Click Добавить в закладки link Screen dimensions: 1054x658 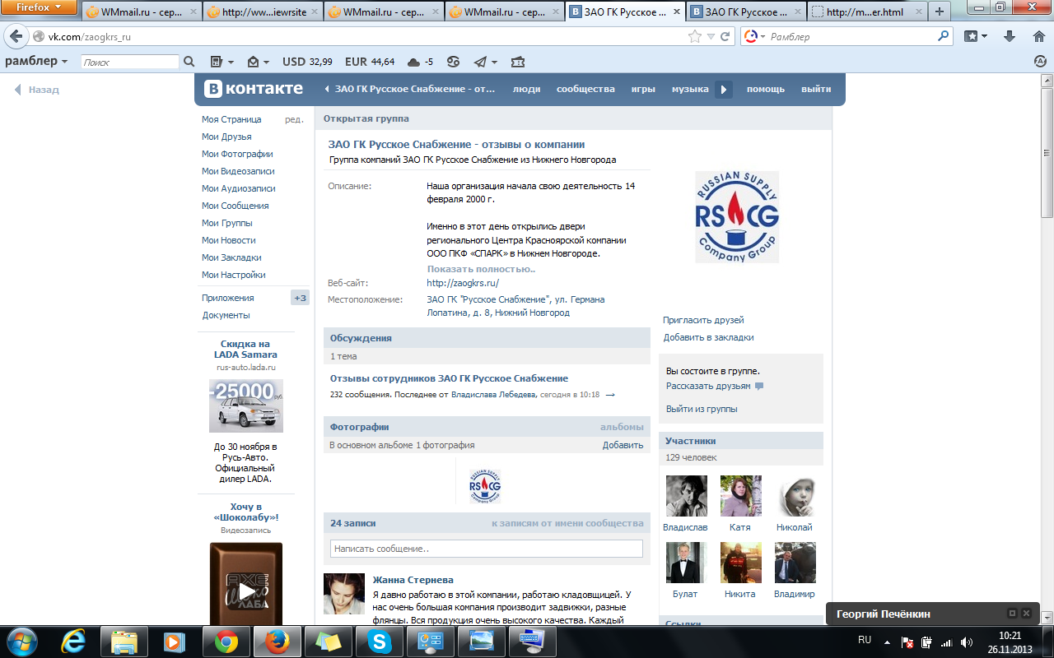pyautogui.click(x=709, y=337)
